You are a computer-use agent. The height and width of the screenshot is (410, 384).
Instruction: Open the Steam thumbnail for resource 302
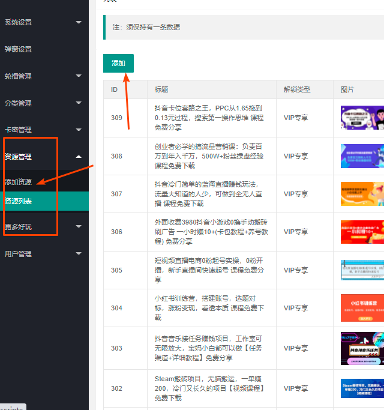coord(362,388)
